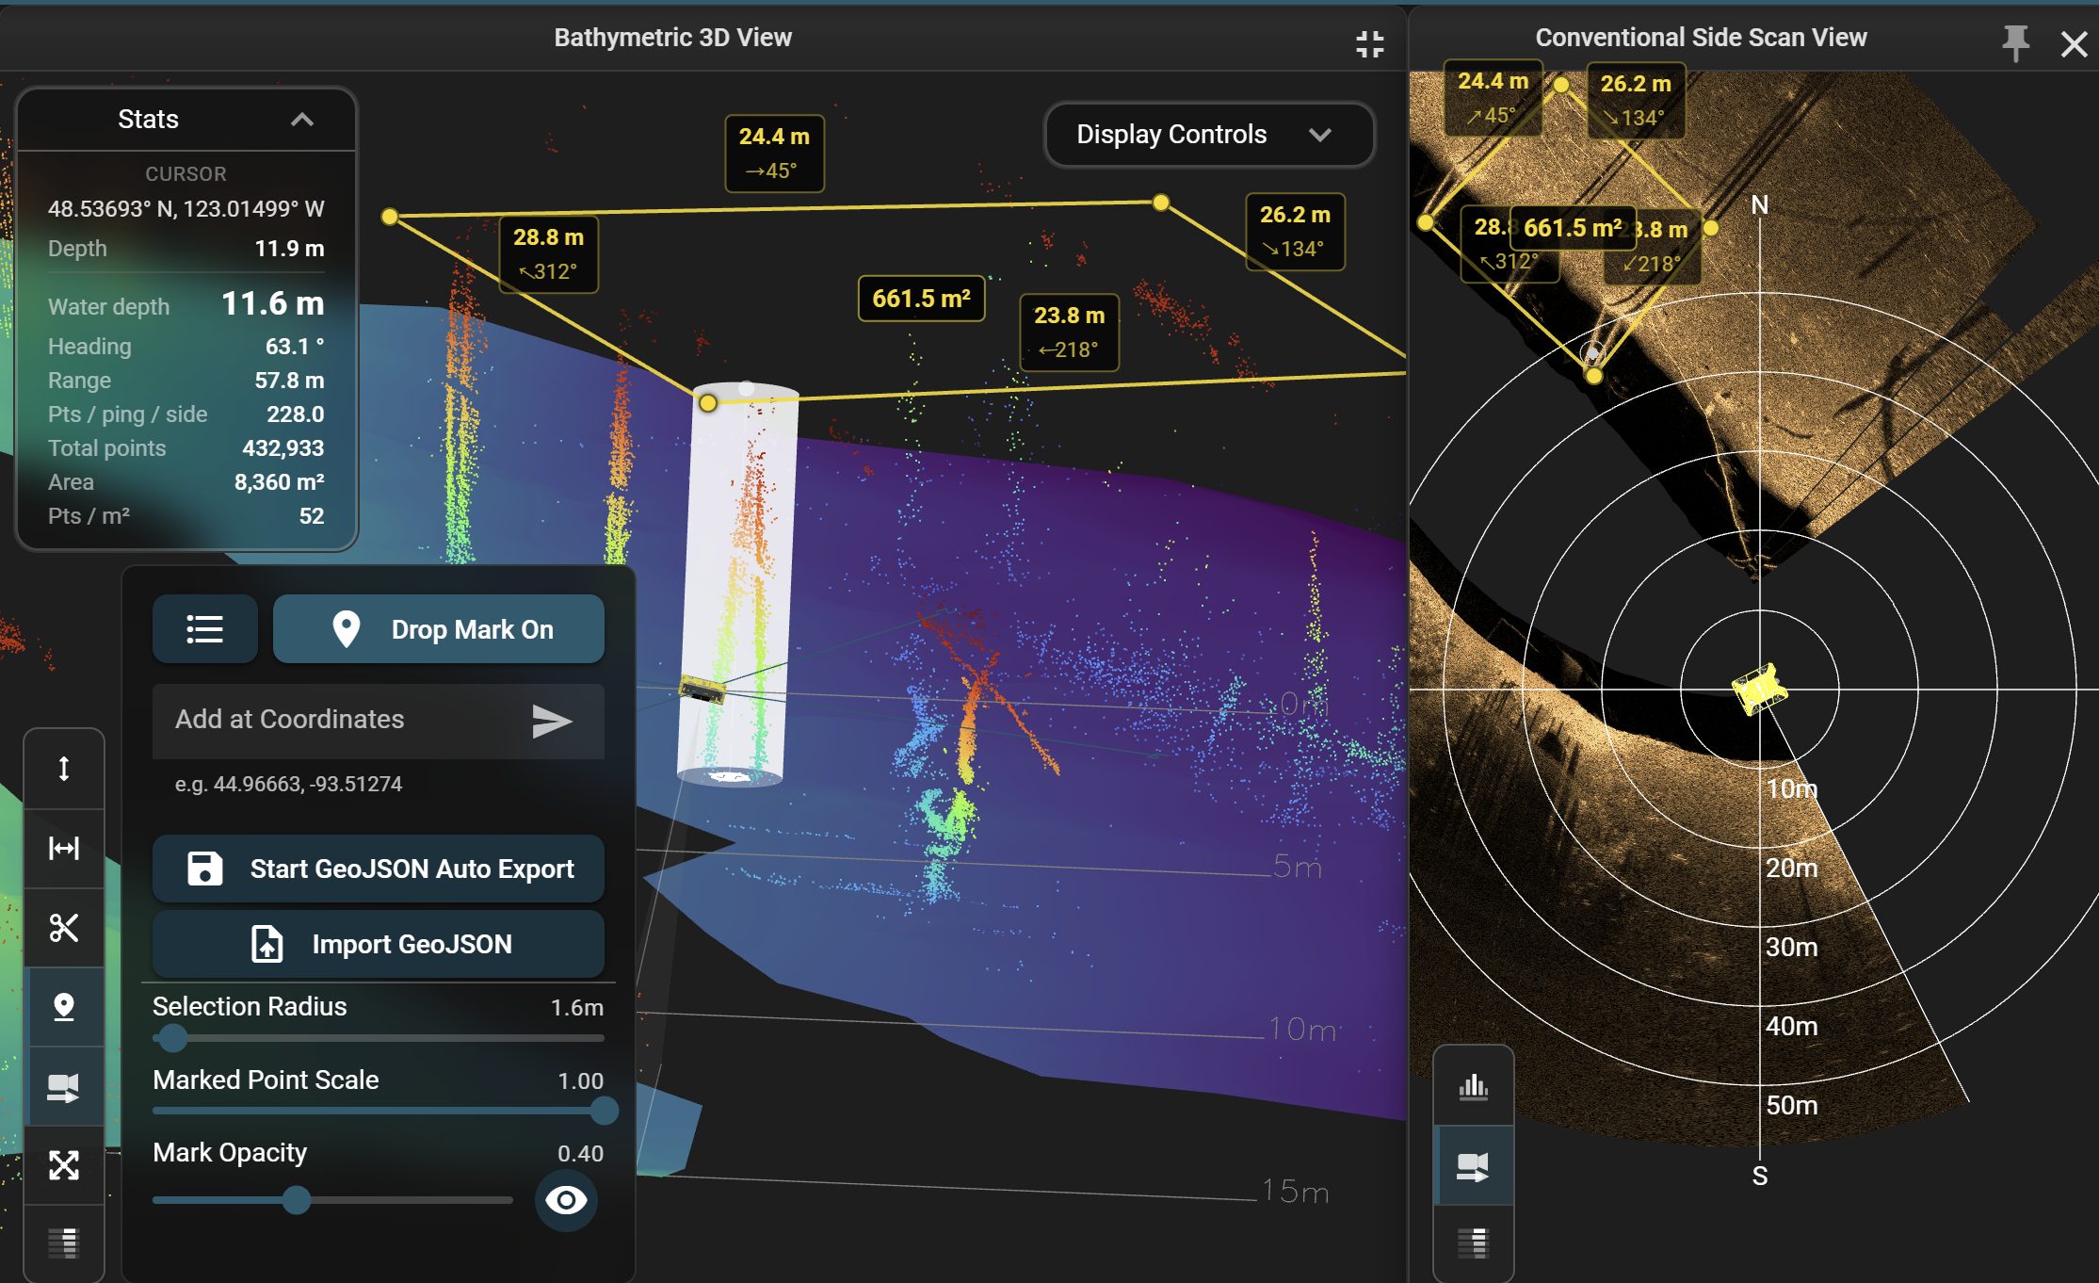
Task: Adjust the Selection Radius slider handle
Action: click(x=172, y=1038)
